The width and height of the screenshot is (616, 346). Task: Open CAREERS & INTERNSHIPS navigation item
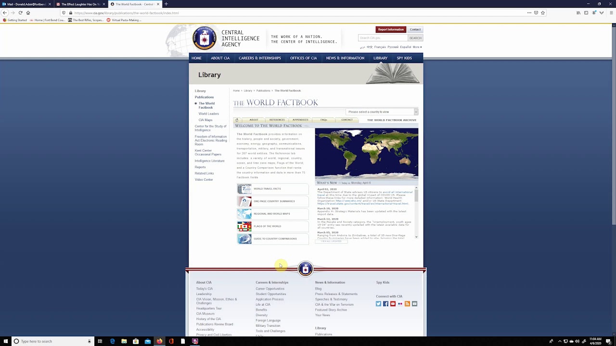click(x=260, y=58)
